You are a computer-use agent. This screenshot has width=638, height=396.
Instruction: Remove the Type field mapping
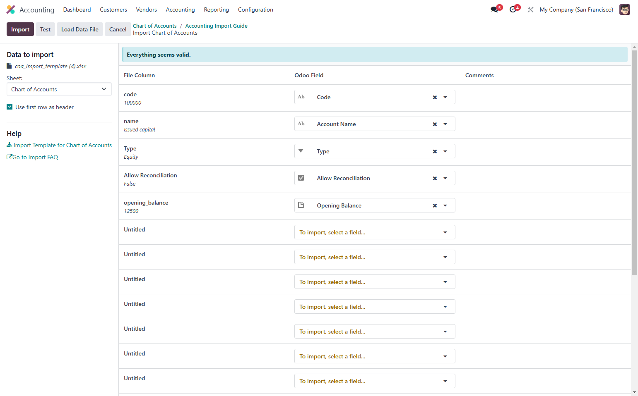click(435, 151)
